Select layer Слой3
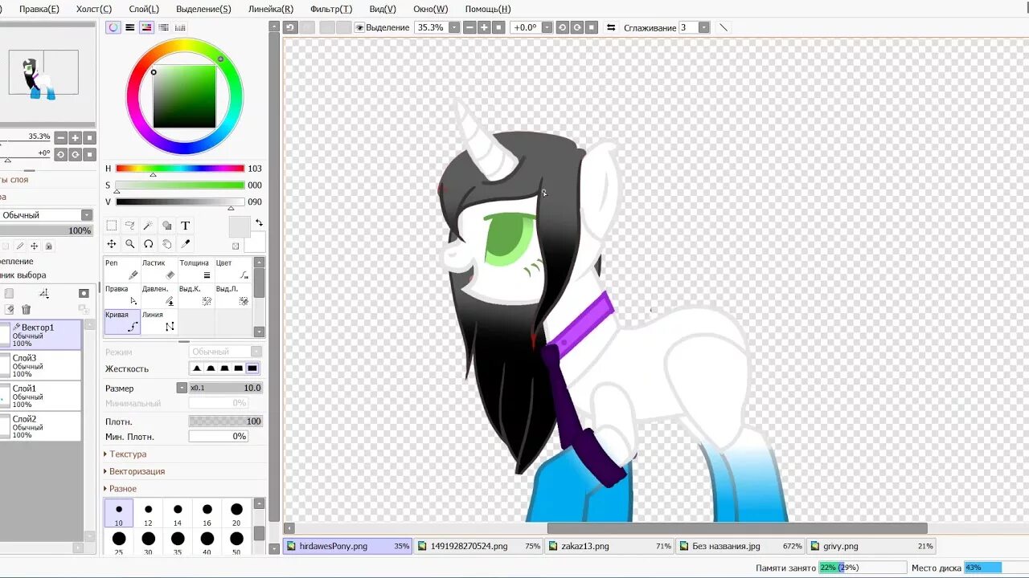The image size is (1029, 578). click(40, 365)
